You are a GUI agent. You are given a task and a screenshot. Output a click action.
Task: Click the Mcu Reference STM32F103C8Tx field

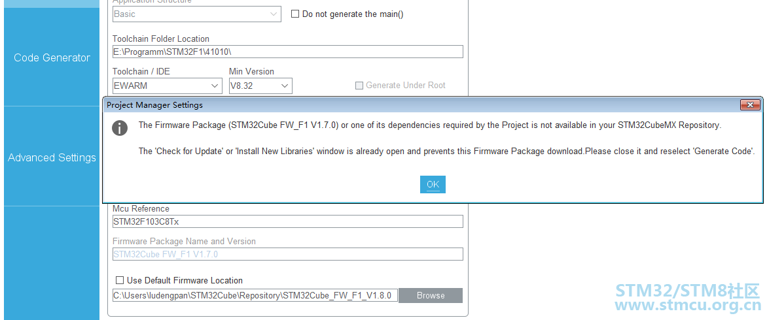click(288, 221)
